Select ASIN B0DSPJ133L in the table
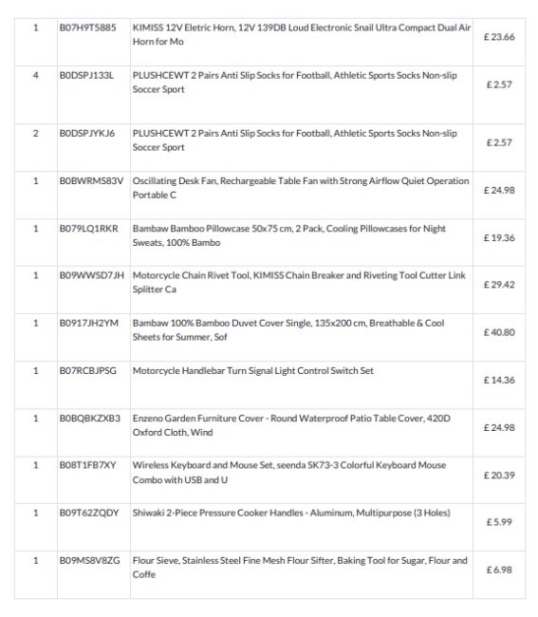538x617 pixels. [x=86, y=75]
